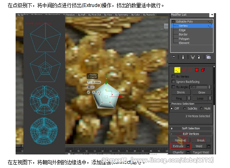
Task: Confirm caddy with OK checkmark icon
Action: [x=88, y=92]
